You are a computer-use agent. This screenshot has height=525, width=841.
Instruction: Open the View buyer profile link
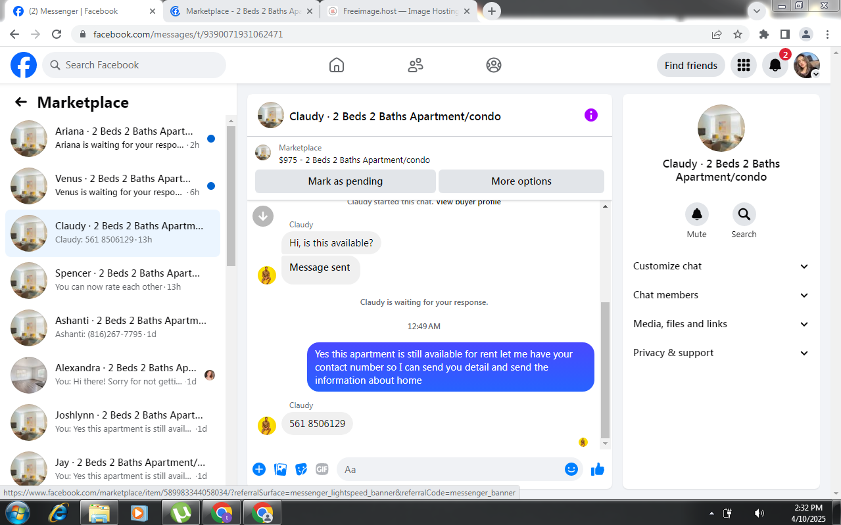468,202
